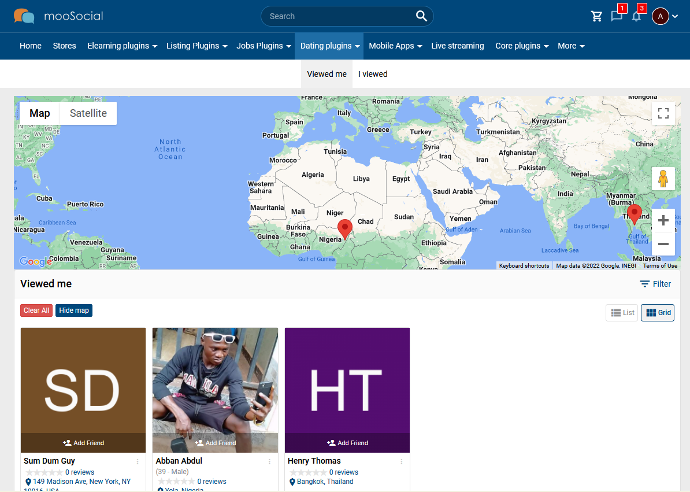Click Henry Thomas rating stars
690x492 pixels.
[307, 472]
